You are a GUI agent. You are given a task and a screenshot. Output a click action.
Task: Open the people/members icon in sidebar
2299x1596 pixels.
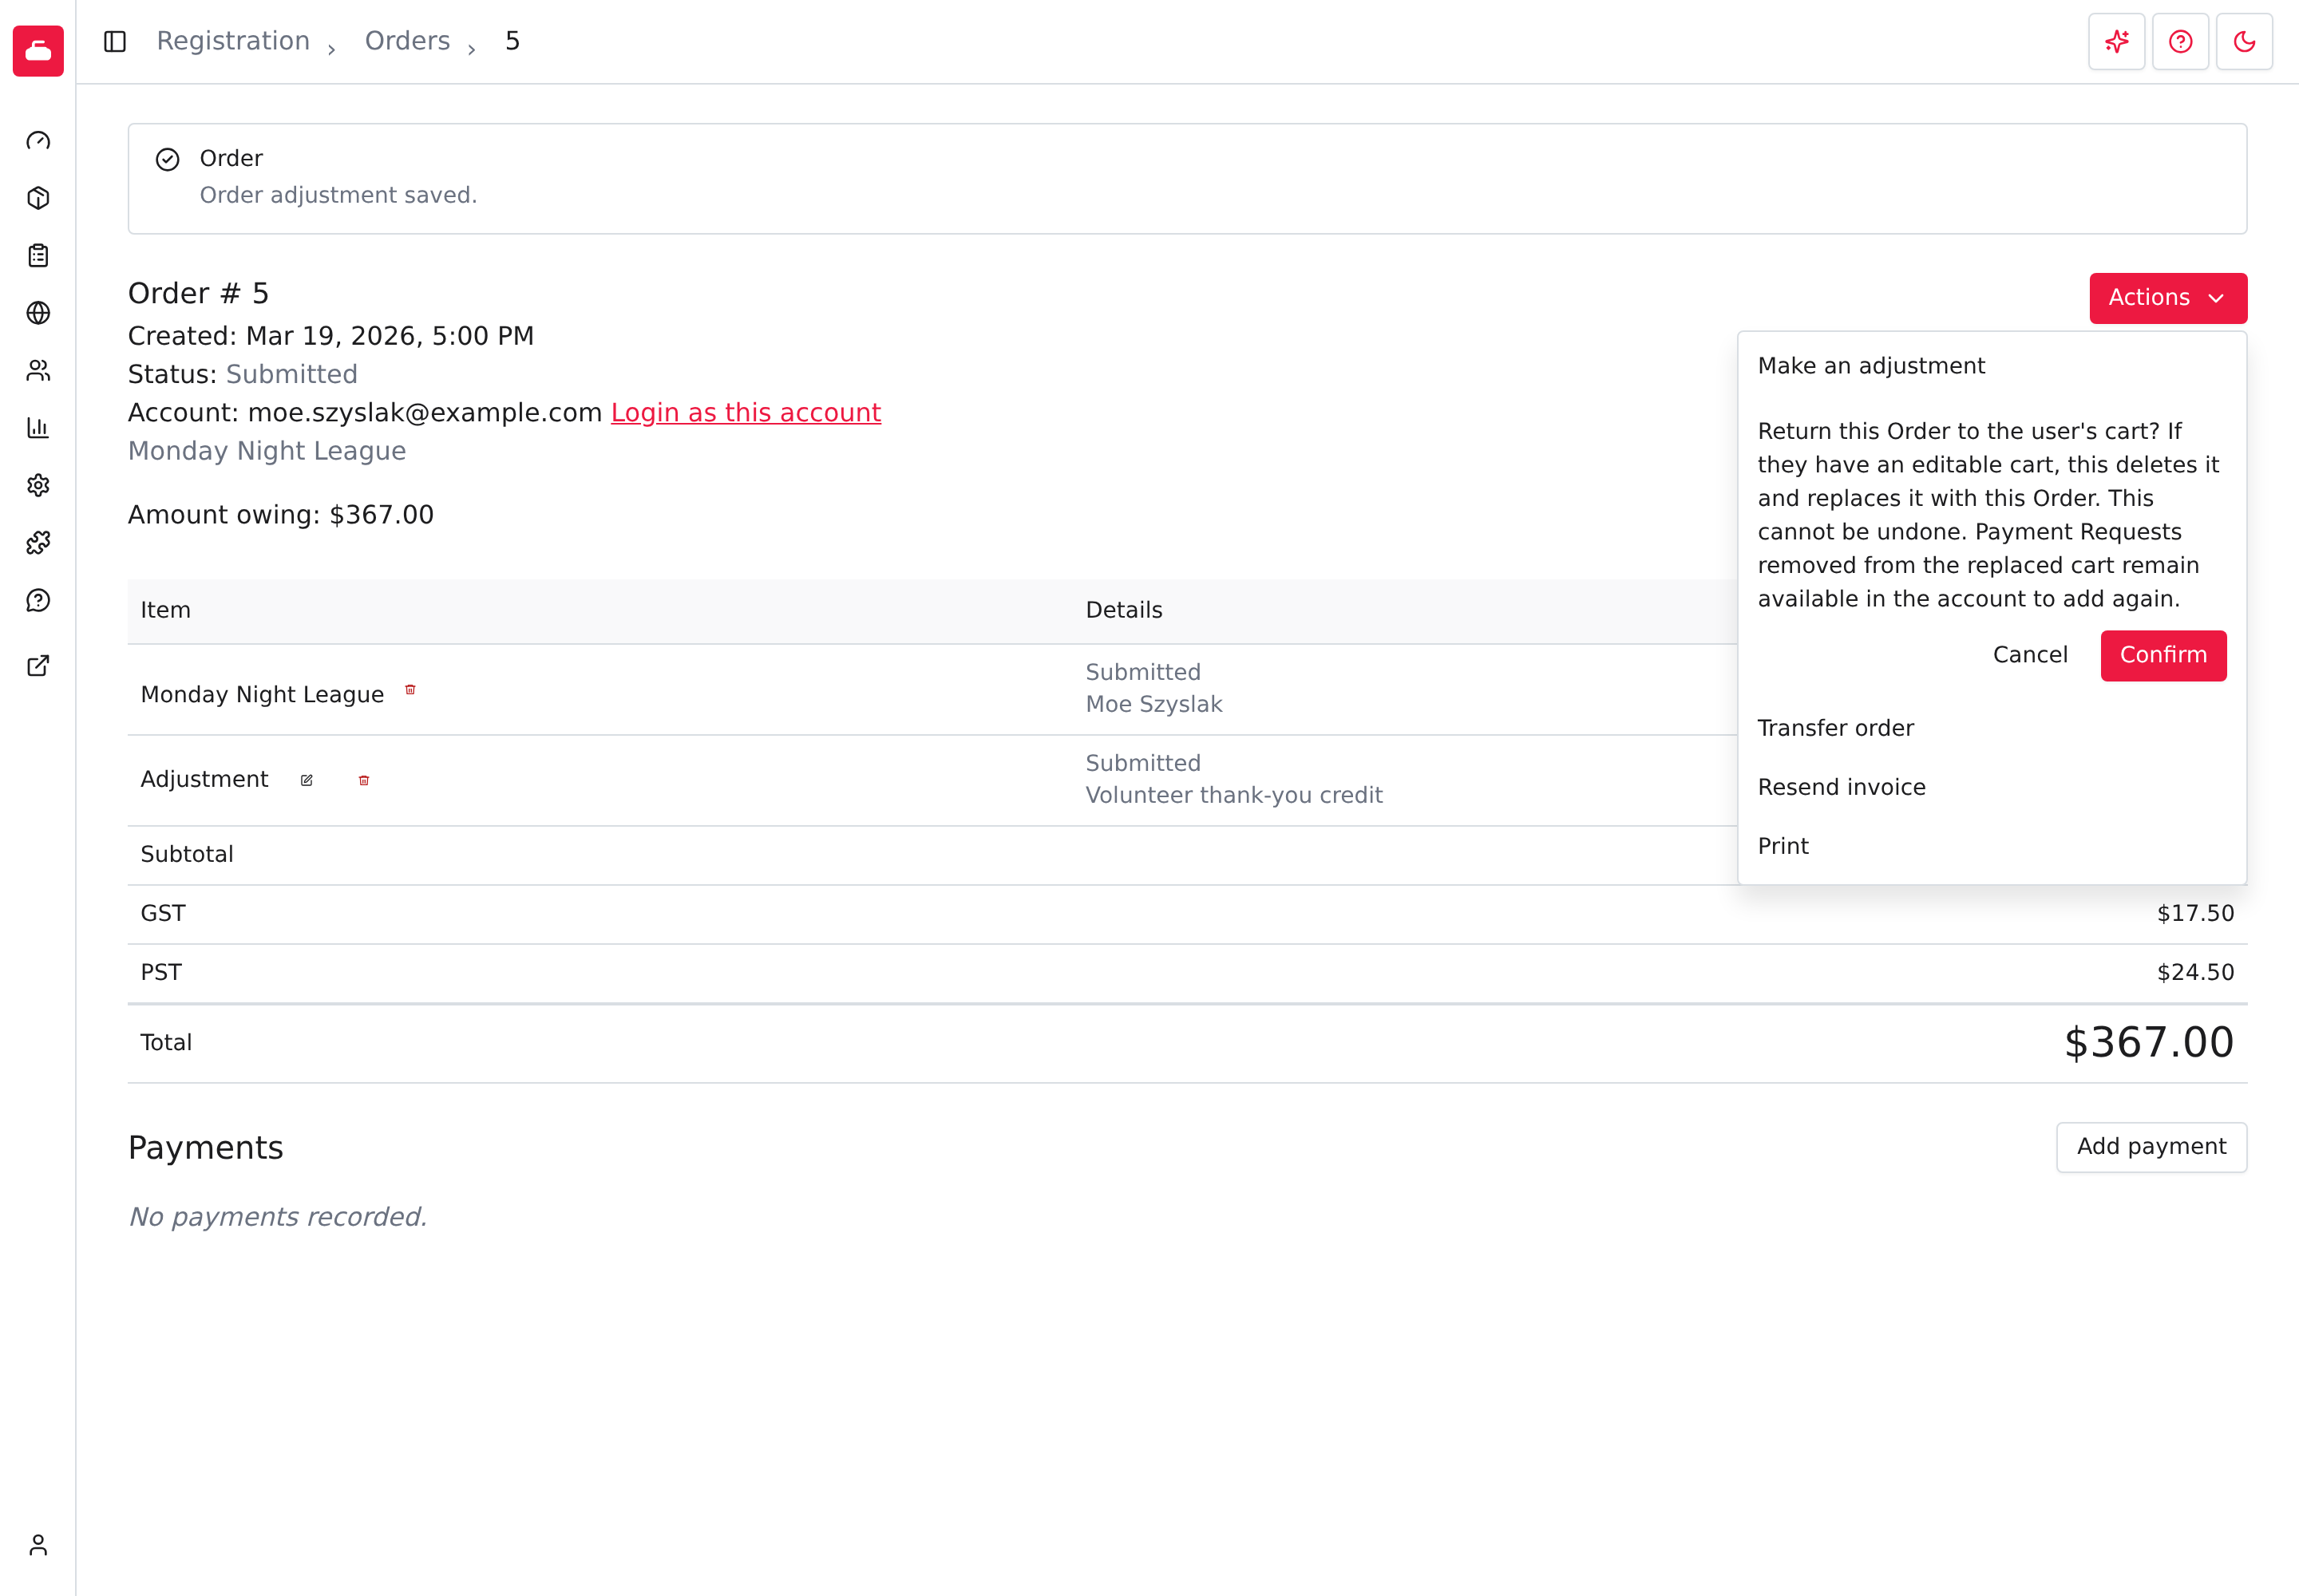pyautogui.click(x=38, y=371)
